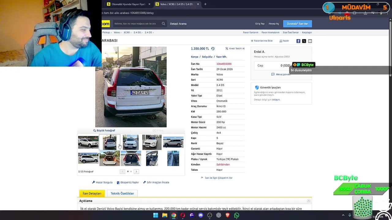This screenshot has width=392, height=220.
Task: Click the search magnifier icon
Action: pos(164,24)
